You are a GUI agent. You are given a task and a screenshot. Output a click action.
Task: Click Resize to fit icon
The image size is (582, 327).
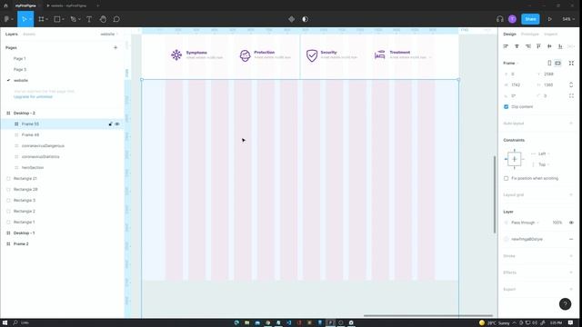click(571, 63)
